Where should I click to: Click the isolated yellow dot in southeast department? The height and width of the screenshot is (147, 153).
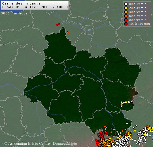tap(127, 123)
